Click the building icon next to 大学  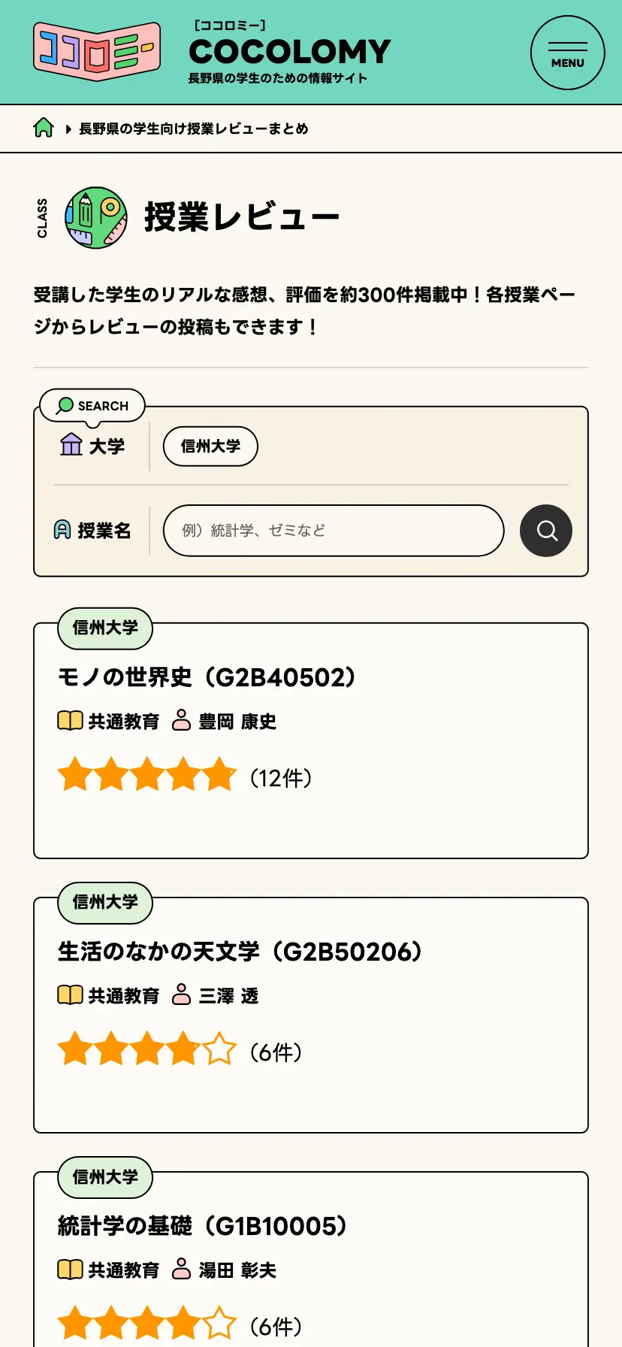click(70, 445)
